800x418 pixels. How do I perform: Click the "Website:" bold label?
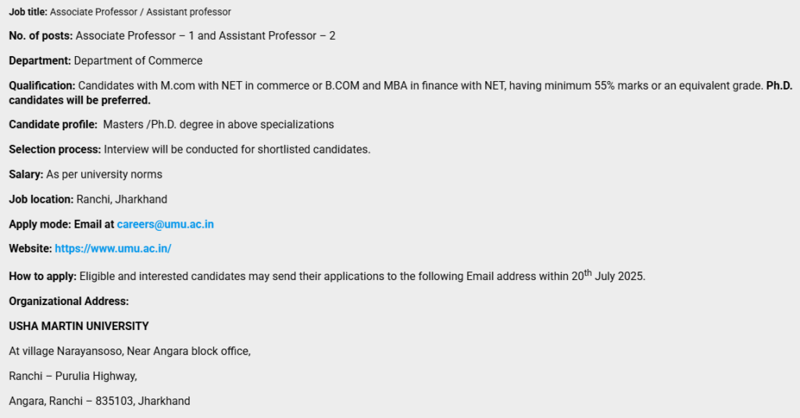click(30, 249)
